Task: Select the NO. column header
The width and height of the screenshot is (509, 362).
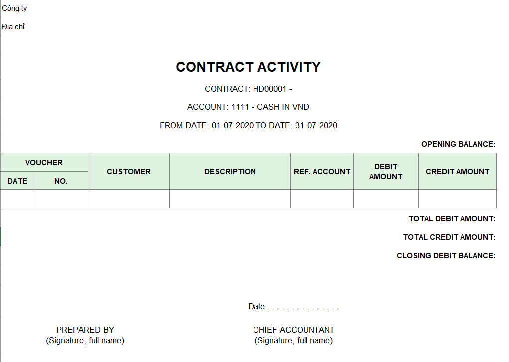Action: point(61,181)
